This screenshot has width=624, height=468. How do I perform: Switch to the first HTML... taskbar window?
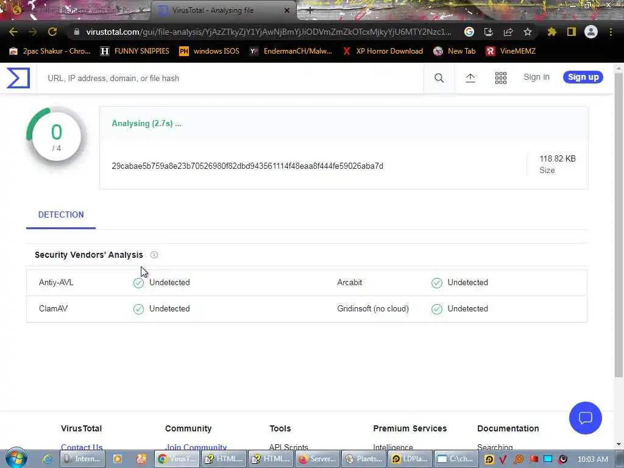pos(224,459)
